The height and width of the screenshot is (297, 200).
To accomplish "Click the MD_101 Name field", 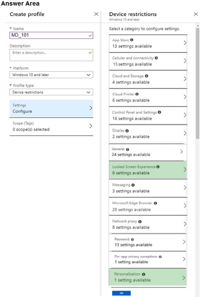I will coord(51,35).
